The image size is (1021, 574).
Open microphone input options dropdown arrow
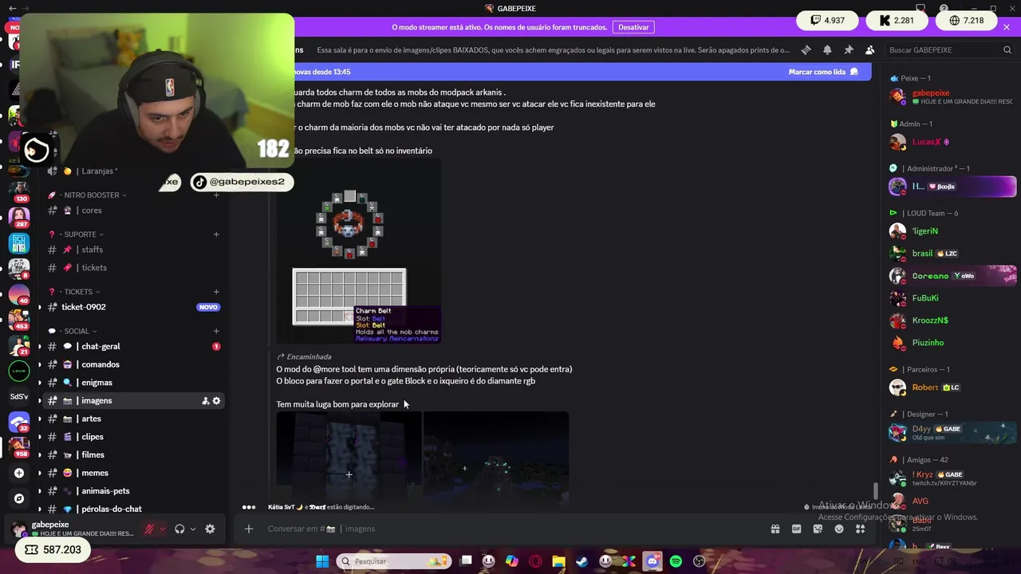[x=163, y=529]
